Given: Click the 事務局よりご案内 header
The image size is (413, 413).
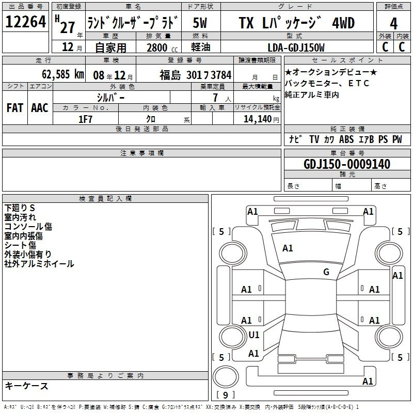Looking at the screenshot, I should [x=105, y=376].
